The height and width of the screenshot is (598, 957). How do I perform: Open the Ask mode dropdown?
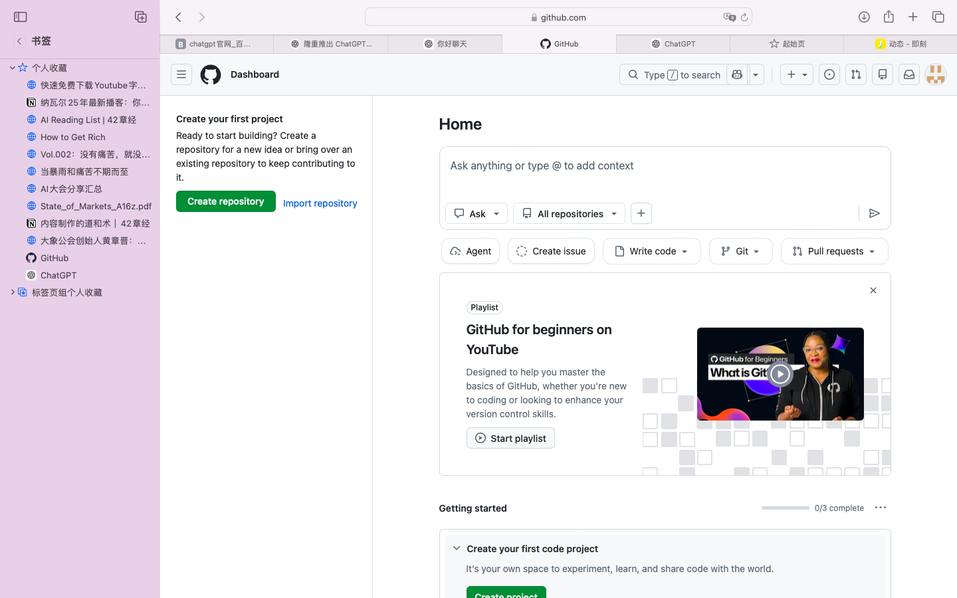pos(477,213)
